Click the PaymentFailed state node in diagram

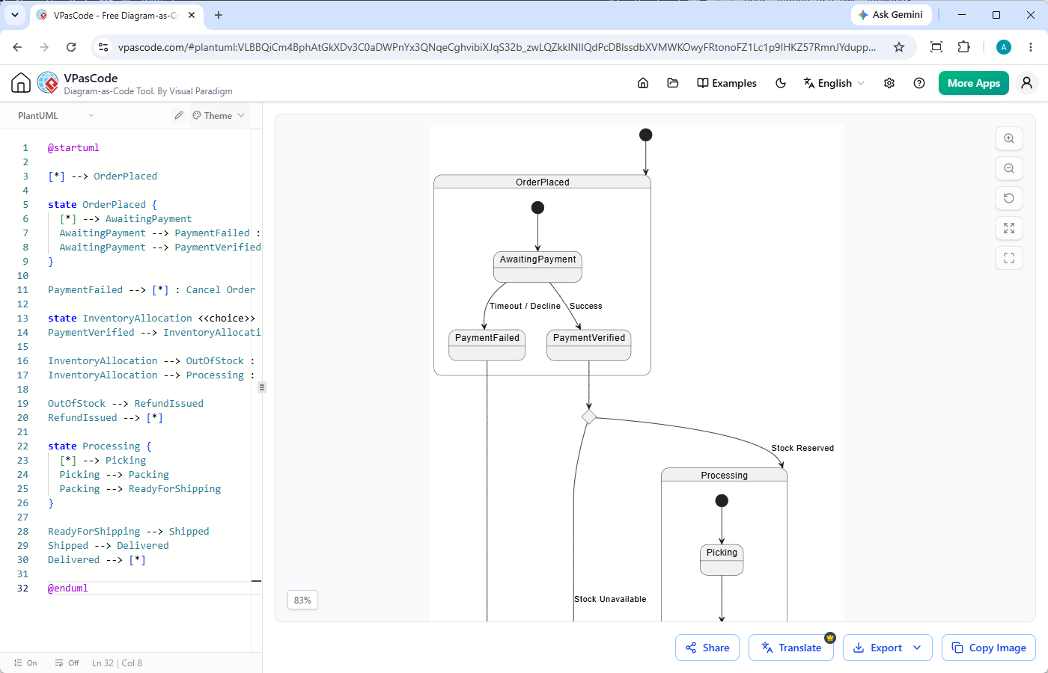click(487, 345)
